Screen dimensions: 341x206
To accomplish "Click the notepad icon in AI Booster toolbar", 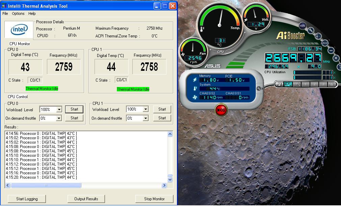I will click(x=280, y=84).
